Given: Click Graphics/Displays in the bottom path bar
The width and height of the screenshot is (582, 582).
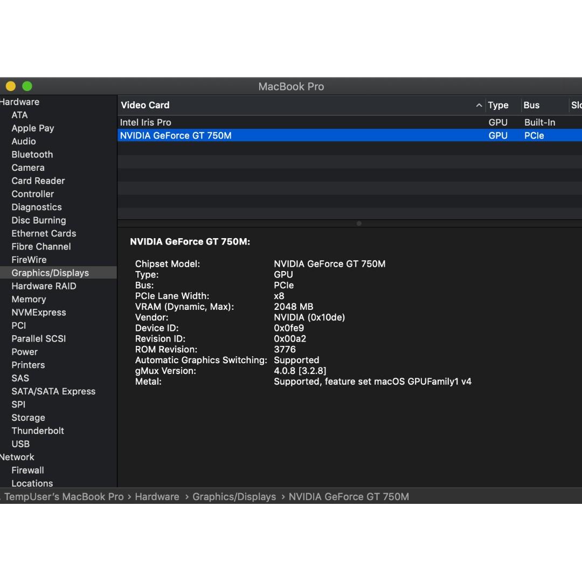Looking at the screenshot, I should (x=234, y=497).
